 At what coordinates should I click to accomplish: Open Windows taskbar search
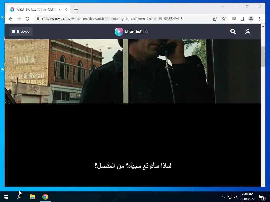(x=19, y=197)
